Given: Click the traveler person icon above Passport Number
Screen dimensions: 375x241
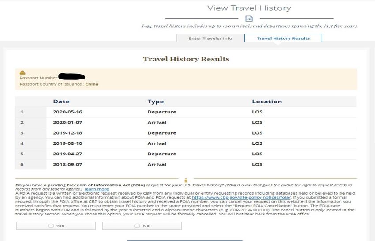Looking at the screenshot, I should point(22,72).
